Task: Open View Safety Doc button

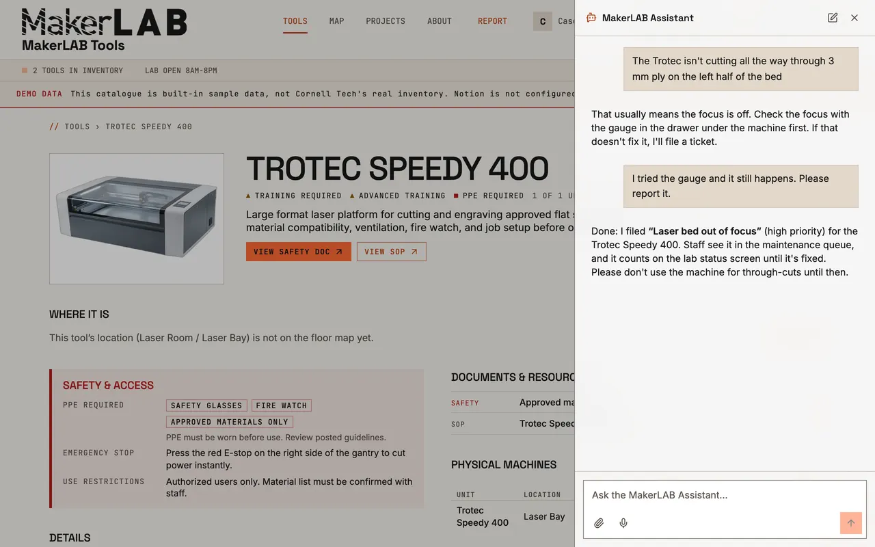Action: pyautogui.click(x=299, y=252)
